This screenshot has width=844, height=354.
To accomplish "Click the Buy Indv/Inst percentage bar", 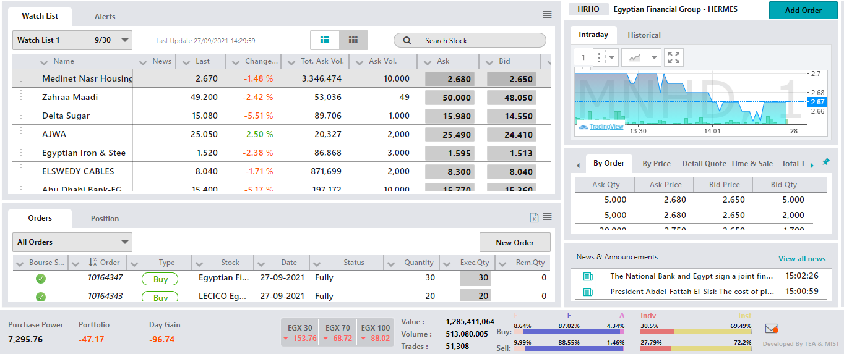I will coord(696,332).
